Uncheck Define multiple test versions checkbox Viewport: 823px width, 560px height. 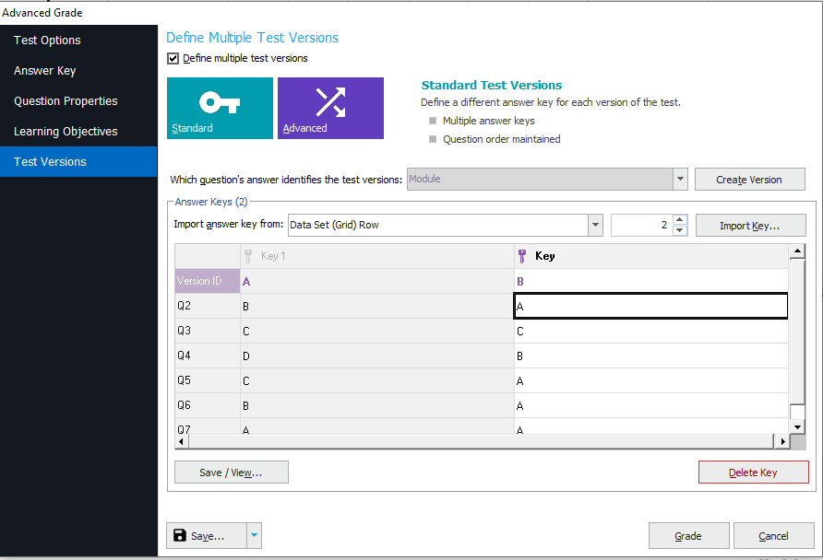(173, 58)
